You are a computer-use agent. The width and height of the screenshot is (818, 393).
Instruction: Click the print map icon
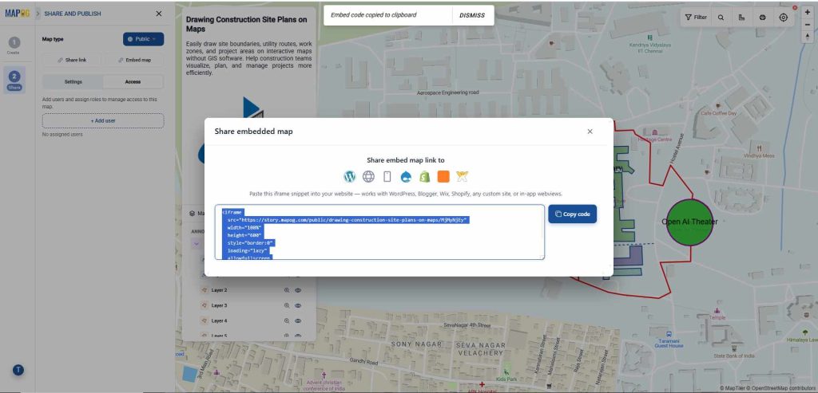point(763,18)
